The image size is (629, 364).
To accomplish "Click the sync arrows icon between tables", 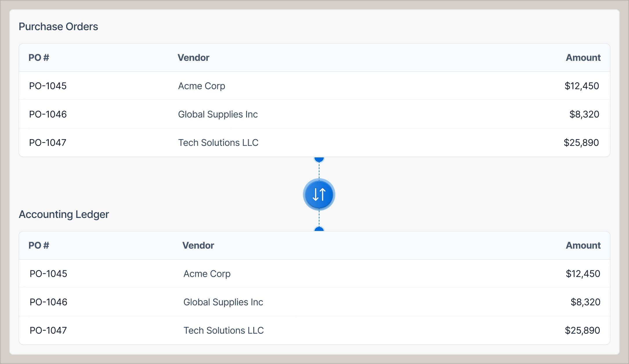I will coord(319,194).
